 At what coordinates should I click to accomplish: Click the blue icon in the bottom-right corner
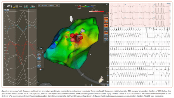[x=108, y=85]
